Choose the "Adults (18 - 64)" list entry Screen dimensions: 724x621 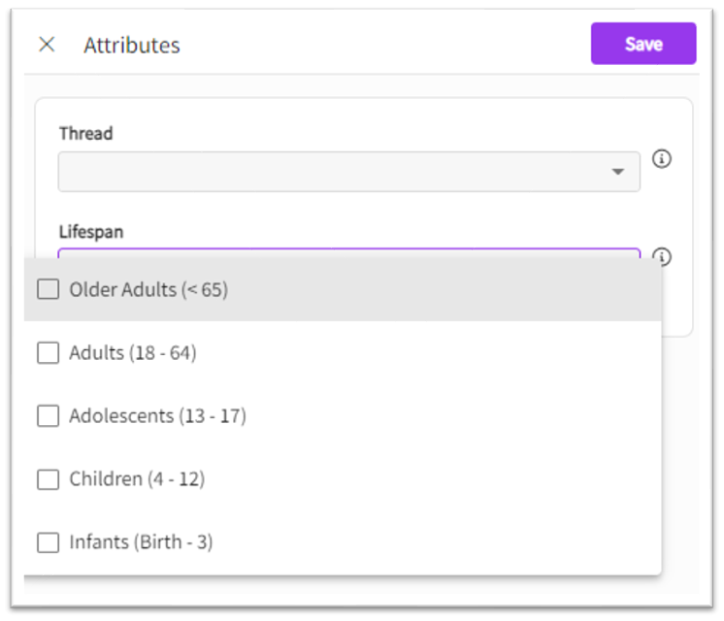coord(133,353)
